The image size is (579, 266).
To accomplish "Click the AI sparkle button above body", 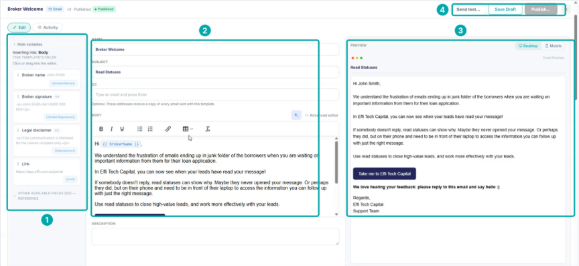I will click(x=296, y=115).
